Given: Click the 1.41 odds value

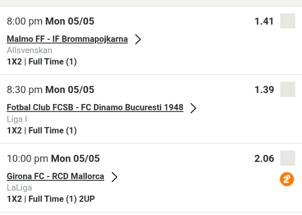Looking at the screenshot, I should tap(264, 22).
